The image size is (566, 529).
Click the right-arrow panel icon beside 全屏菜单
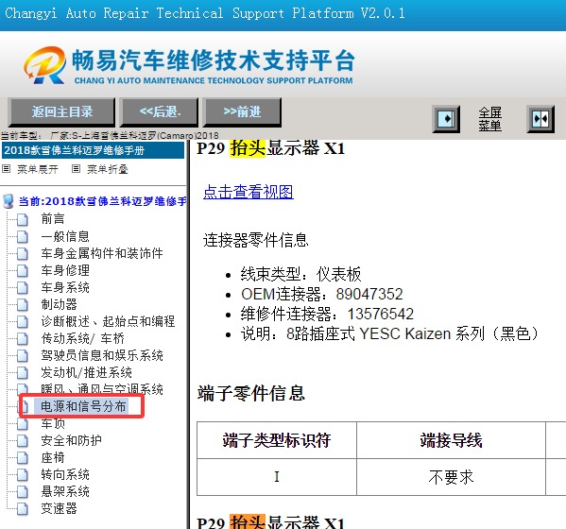[x=446, y=119]
